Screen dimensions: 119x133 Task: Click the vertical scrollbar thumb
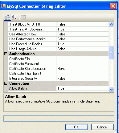tap(111, 53)
